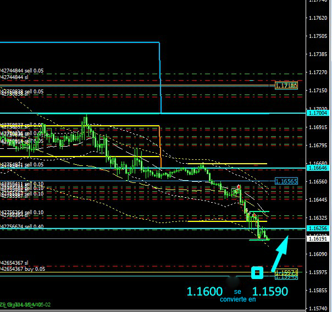Select the 1.17004 price level label
Screen dimensions: 332x312
318,113
